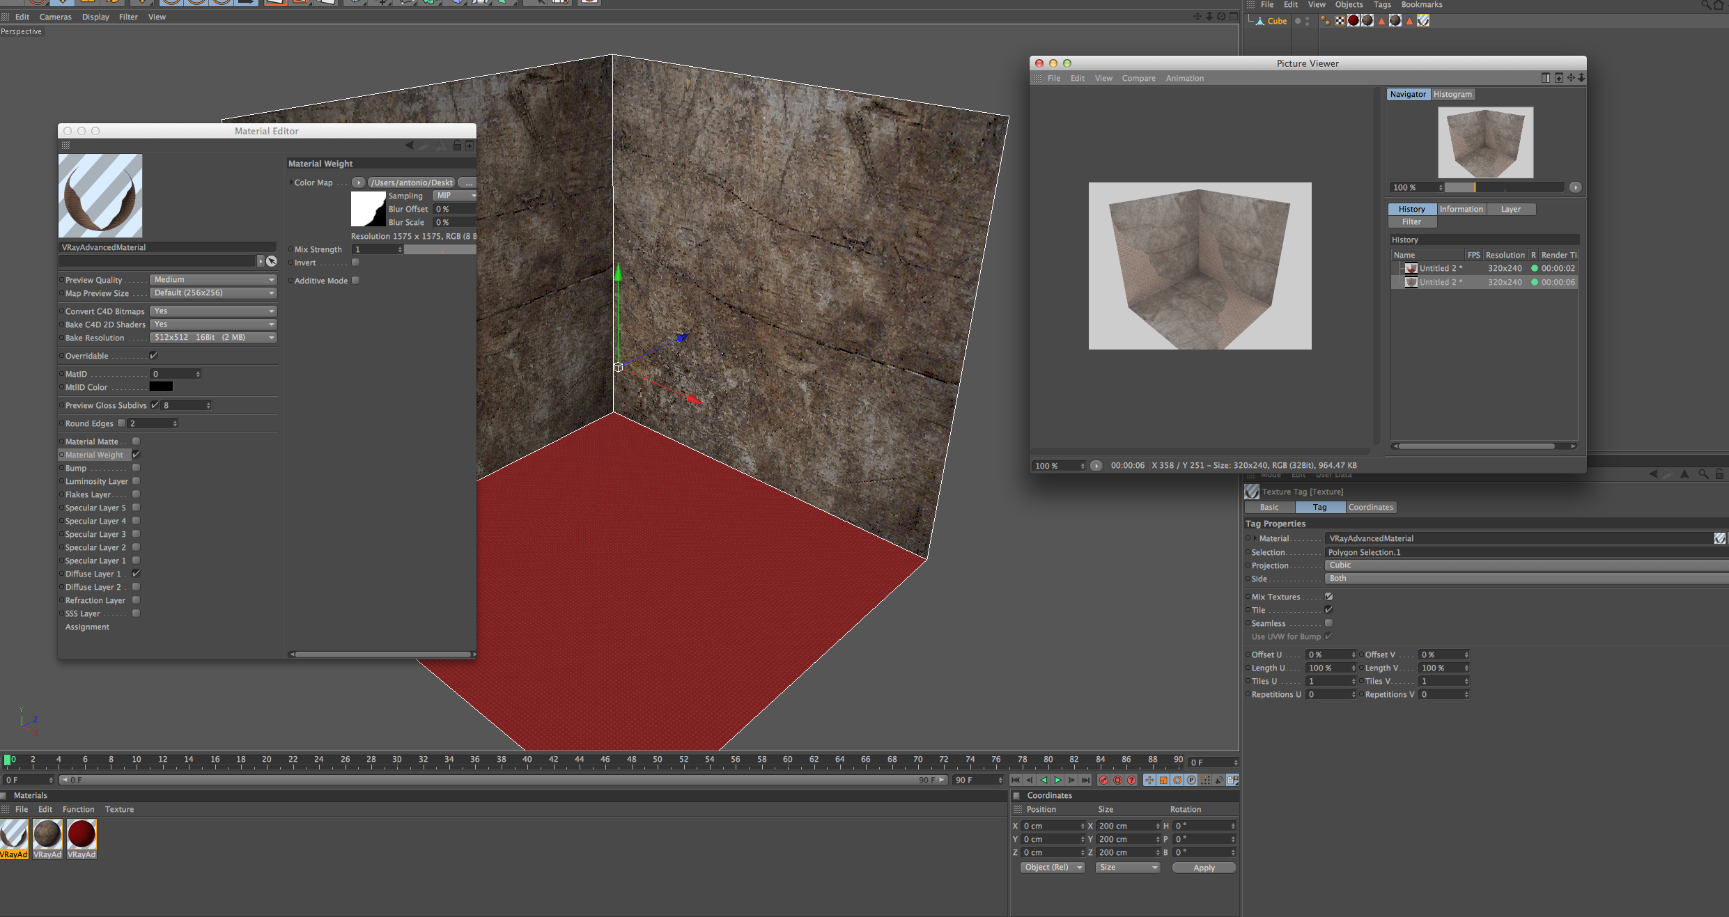Open the Coordinates tab of Texture Tag

coord(1370,508)
